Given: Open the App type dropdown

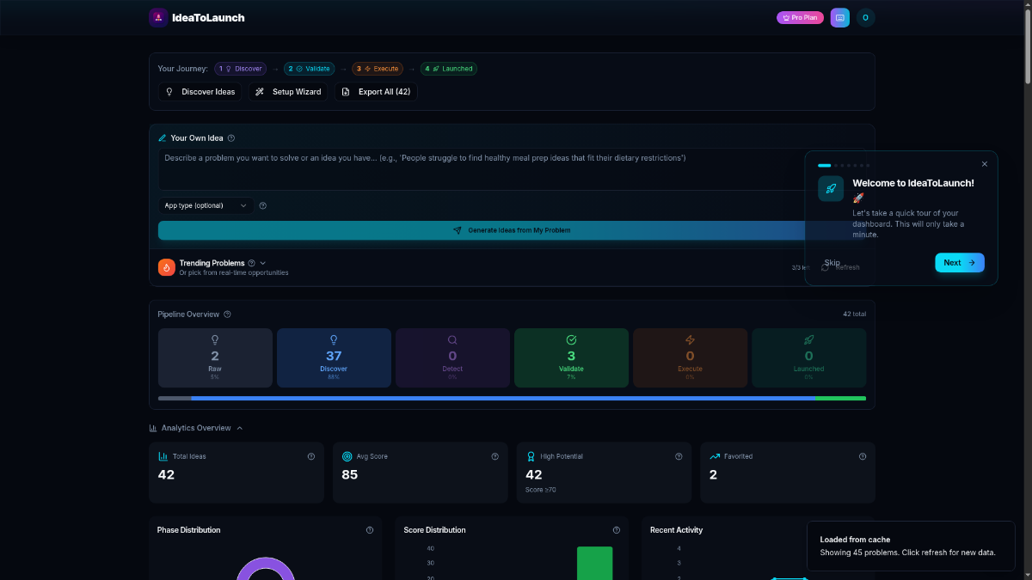Looking at the screenshot, I should point(206,205).
